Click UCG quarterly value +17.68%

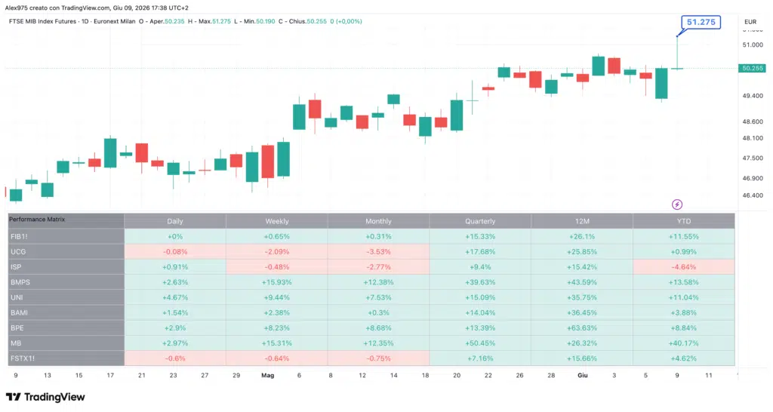480,252
